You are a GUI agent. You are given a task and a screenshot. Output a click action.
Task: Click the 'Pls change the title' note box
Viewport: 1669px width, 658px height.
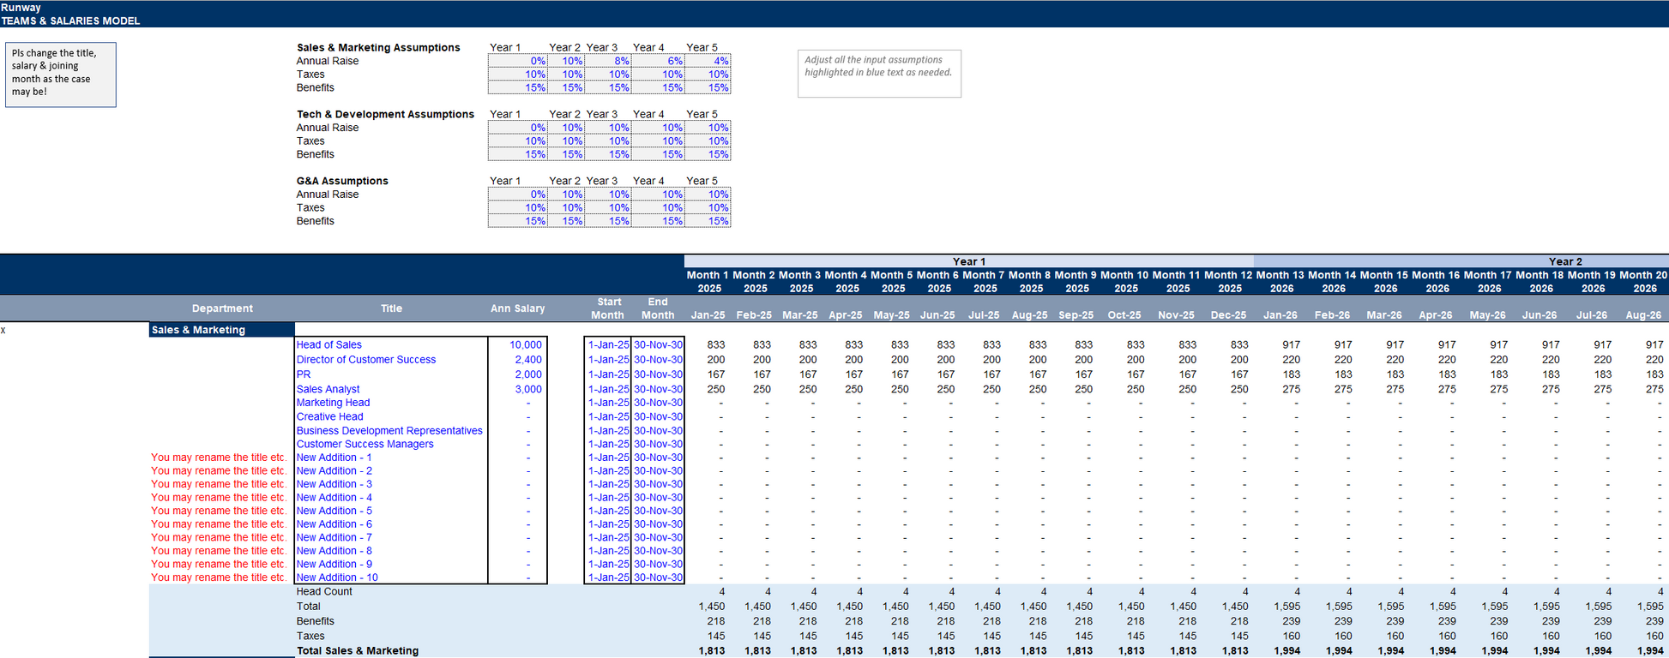pyautogui.click(x=60, y=75)
